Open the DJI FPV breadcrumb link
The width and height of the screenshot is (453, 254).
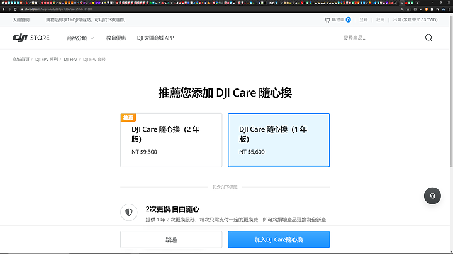coord(70,60)
